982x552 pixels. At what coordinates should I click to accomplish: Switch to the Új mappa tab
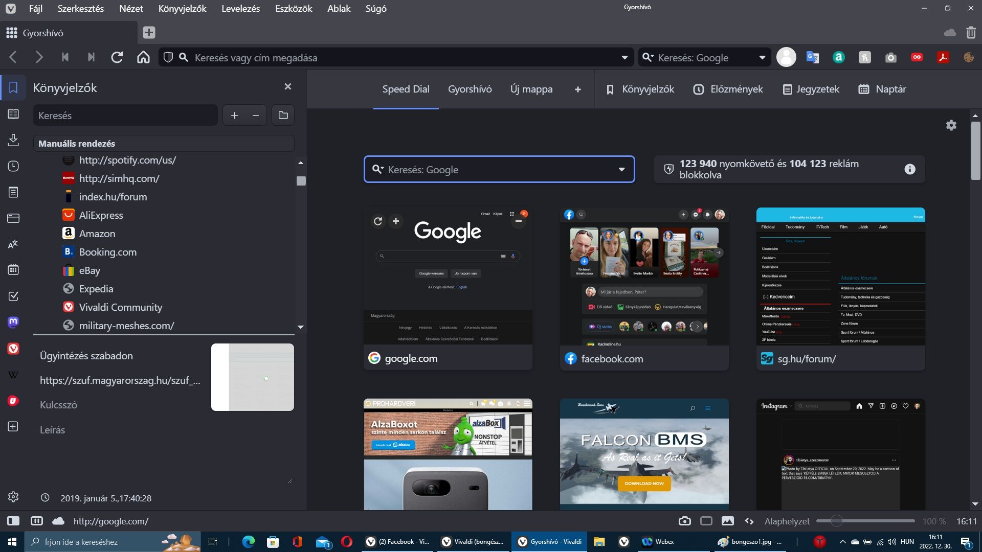click(531, 89)
